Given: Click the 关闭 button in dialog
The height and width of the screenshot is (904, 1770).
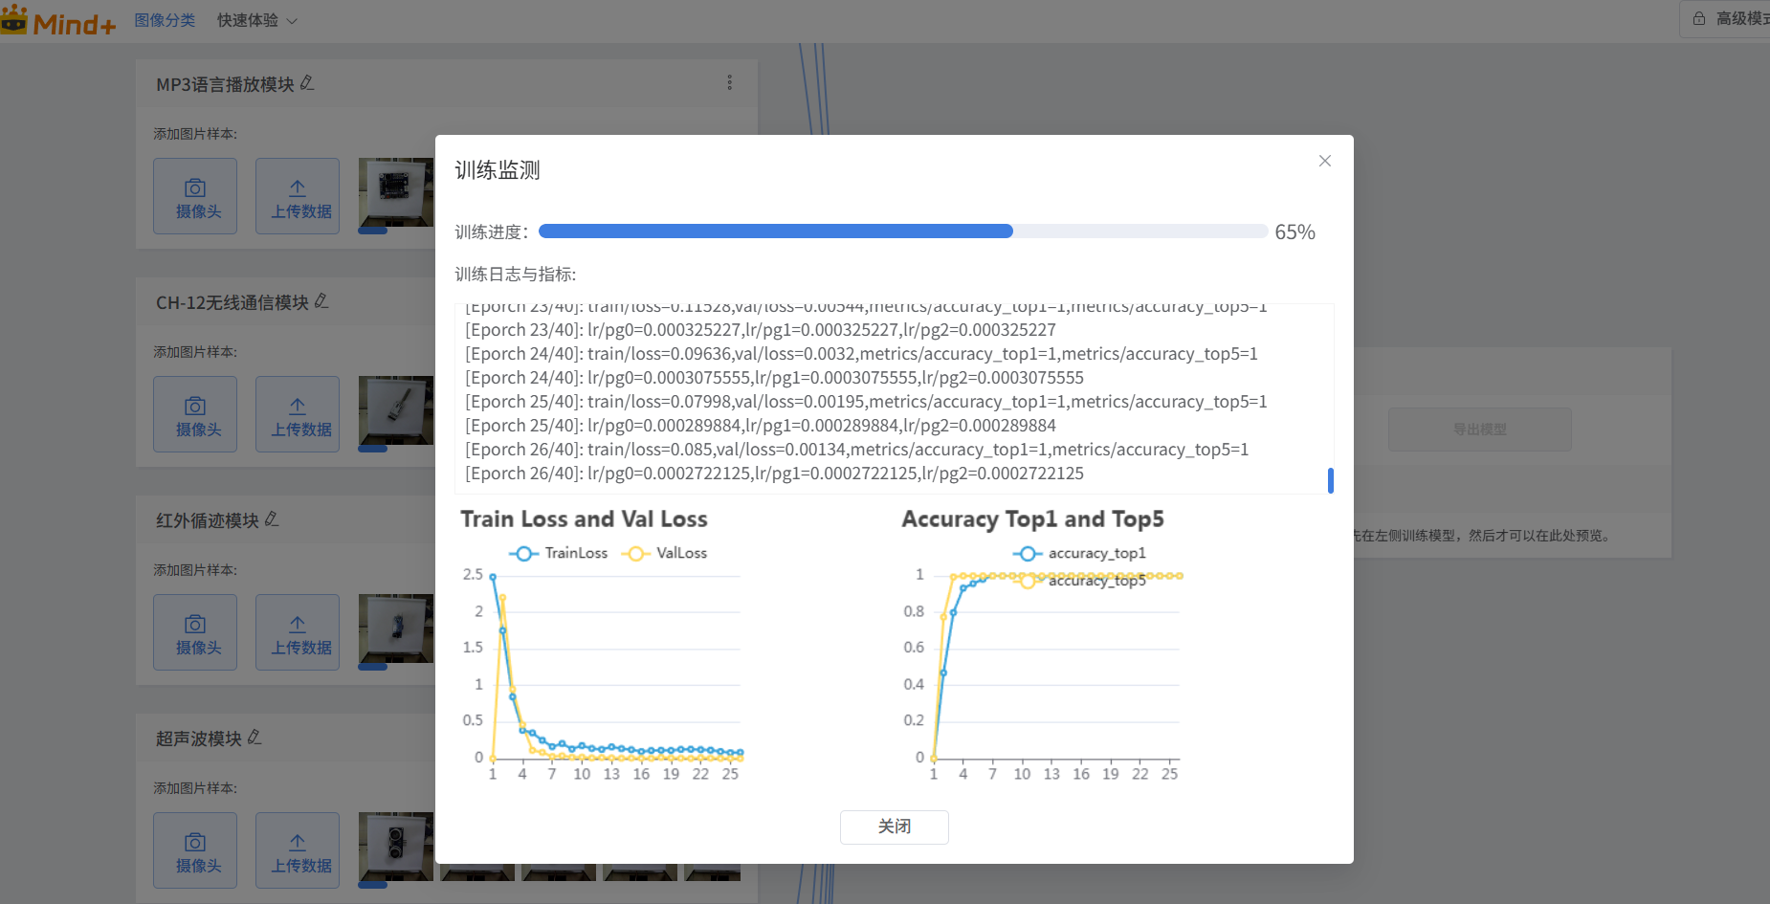Looking at the screenshot, I should point(894,827).
